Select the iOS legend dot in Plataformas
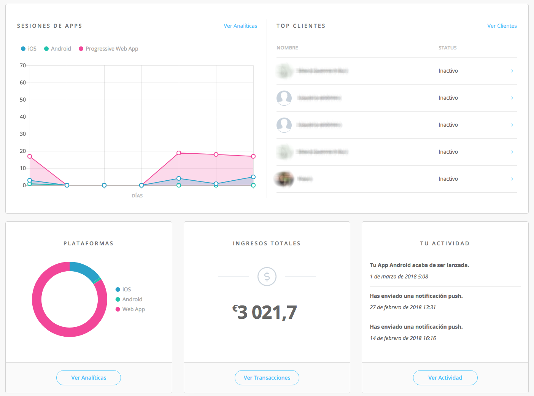This screenshot has width=534, height=396. [x=118, y=289]
